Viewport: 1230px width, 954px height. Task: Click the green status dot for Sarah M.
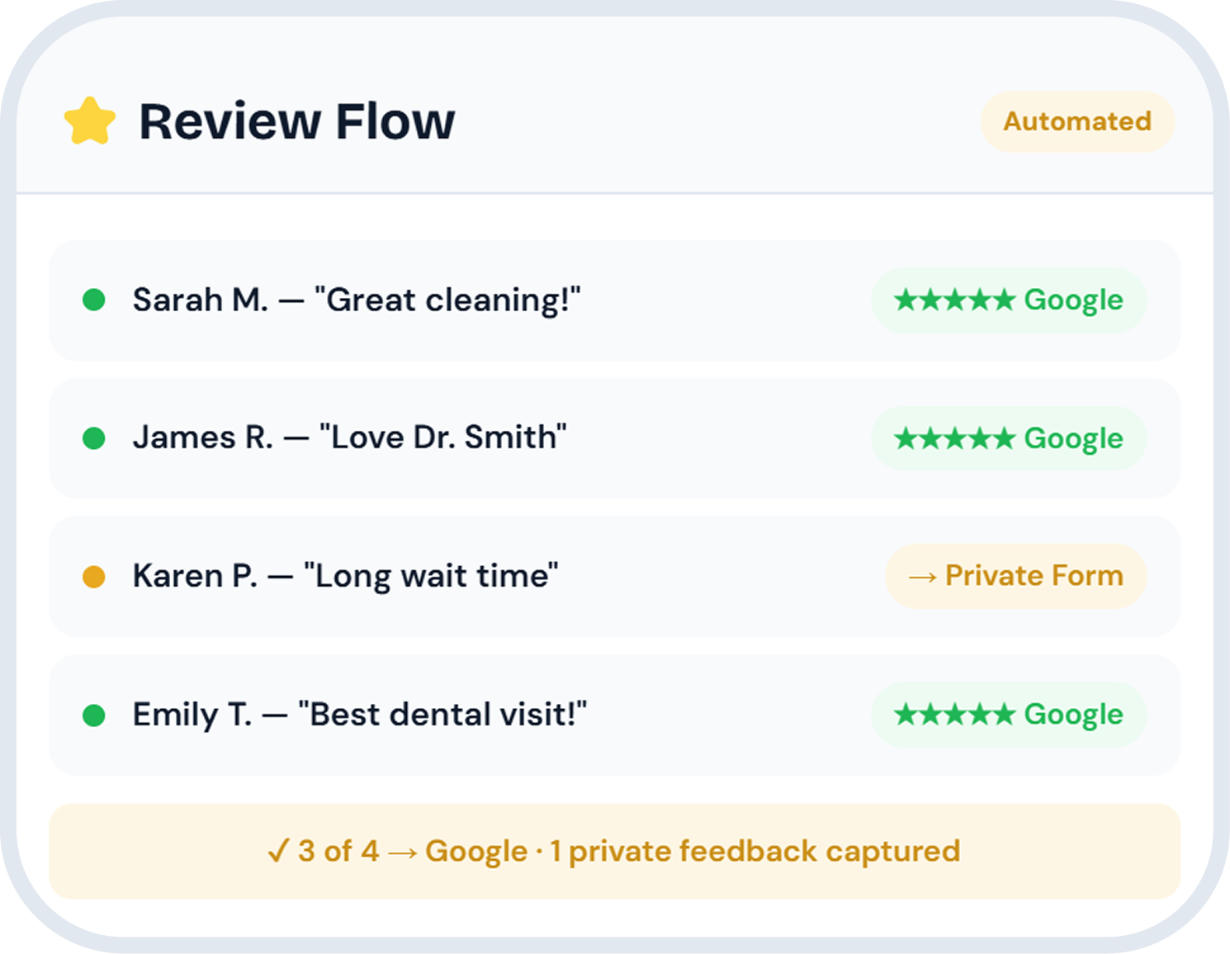(x=94, y=300)
